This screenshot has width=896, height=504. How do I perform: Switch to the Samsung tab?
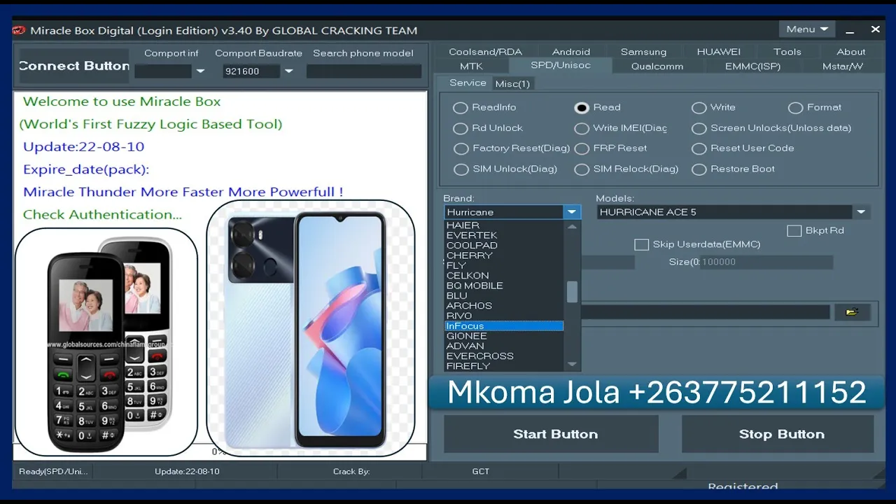[643, 52]
